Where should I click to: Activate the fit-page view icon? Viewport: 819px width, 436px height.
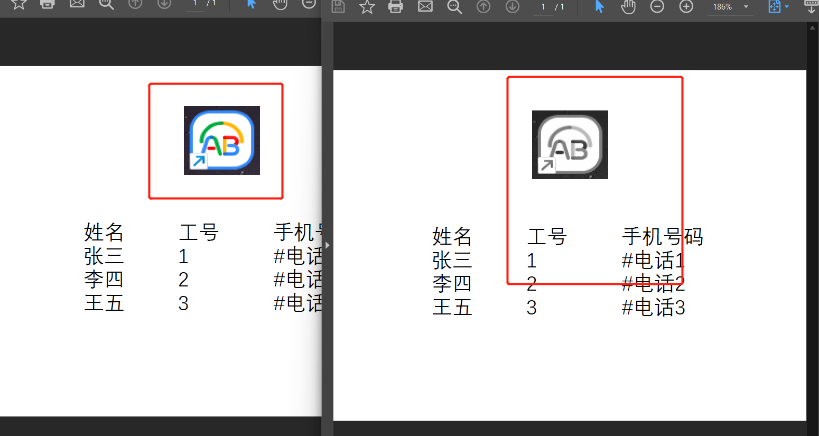[x=774, y=7]
